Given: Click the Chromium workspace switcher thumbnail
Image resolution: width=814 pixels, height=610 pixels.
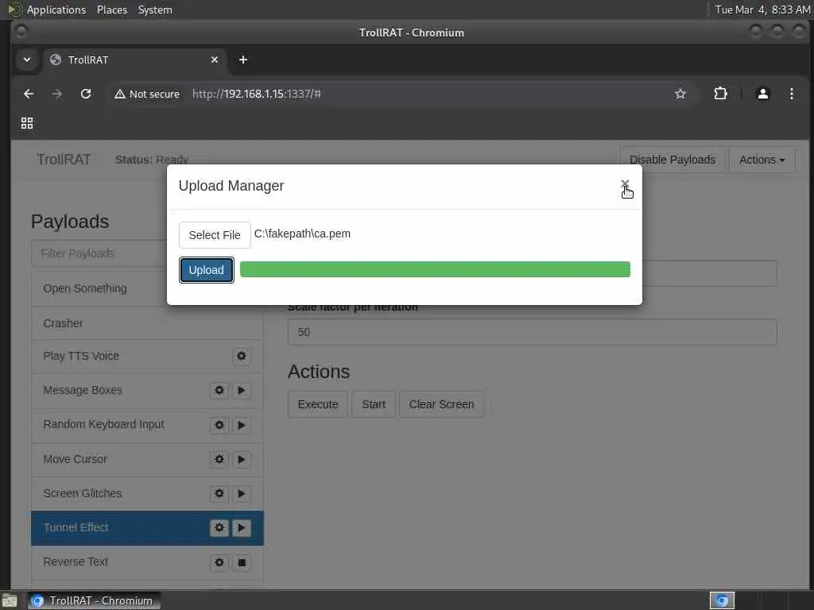Looking at the screenshot, I should point(722,600).
